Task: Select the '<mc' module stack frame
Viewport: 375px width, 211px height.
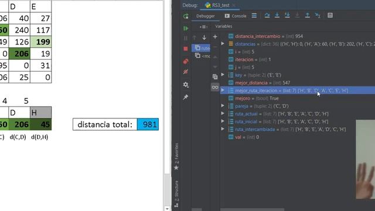Action: [x=201, y=56]
